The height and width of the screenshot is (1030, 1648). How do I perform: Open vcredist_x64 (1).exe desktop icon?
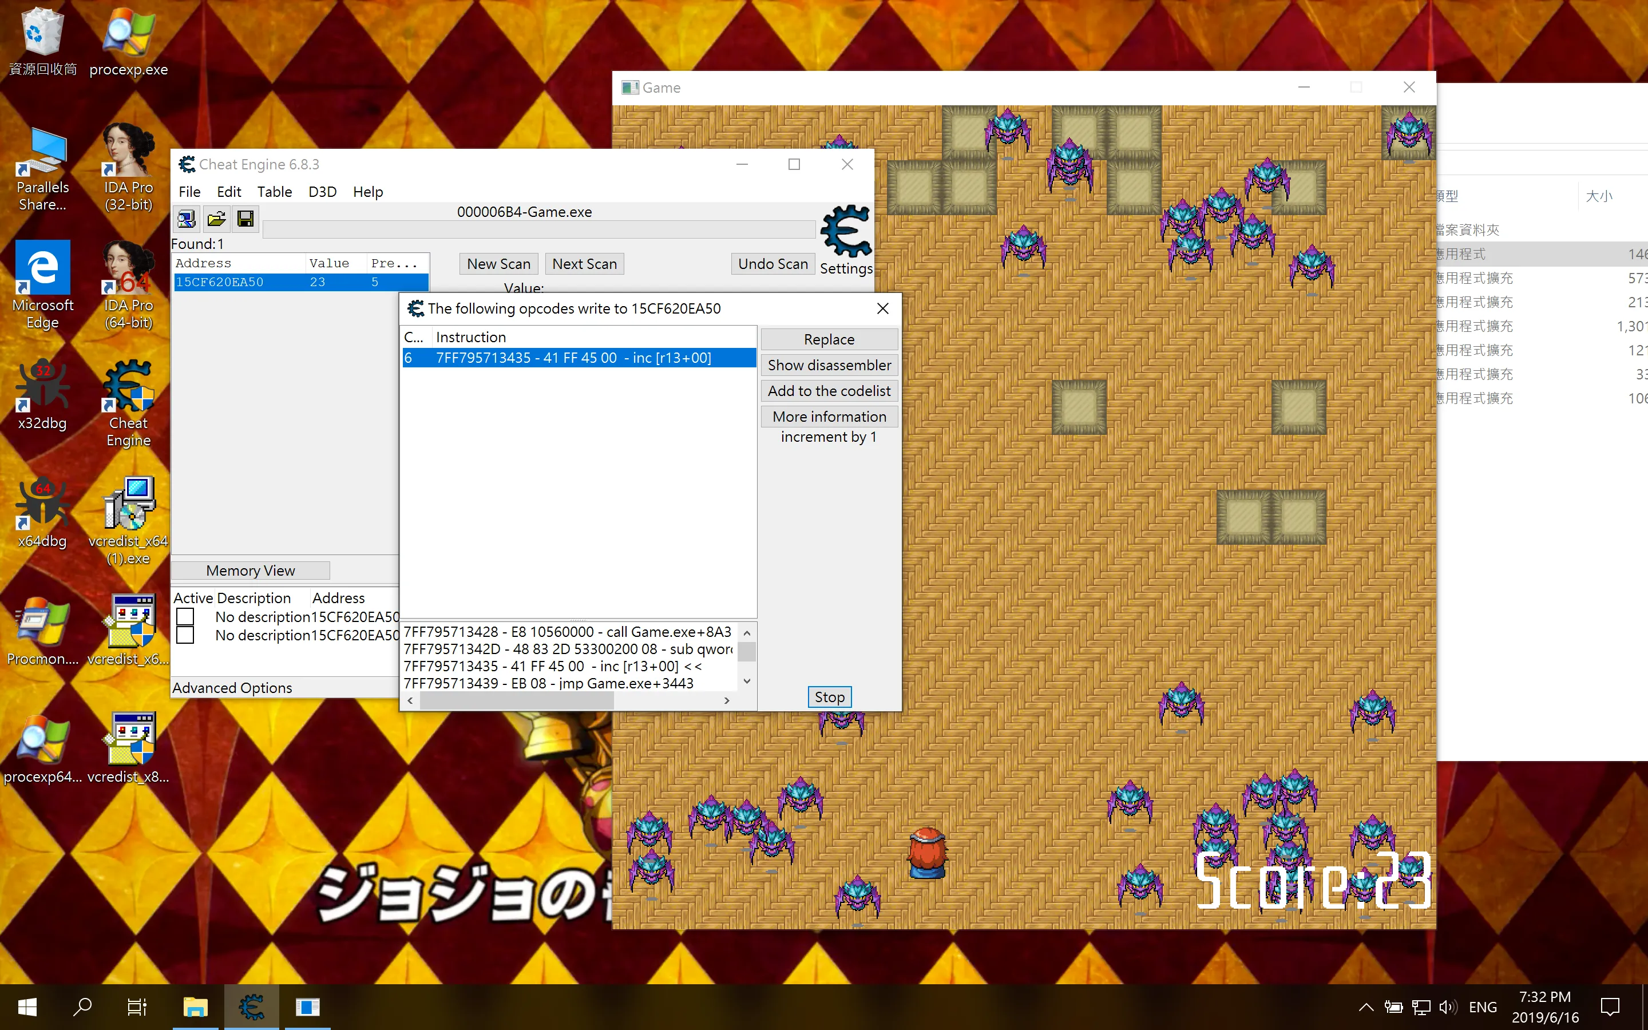pos(128,521)
